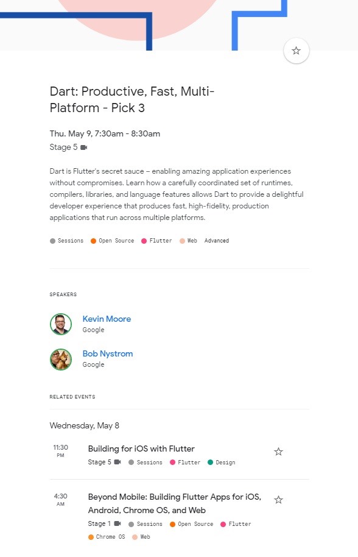Open Kevin Moore speaker profile link

[x=107, y=319]
